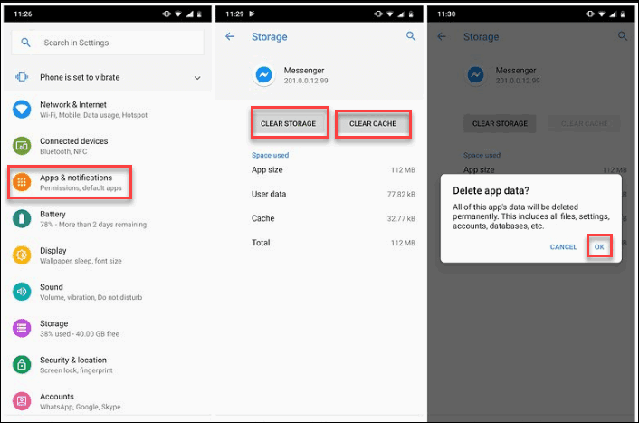Open Battery settings
Screen dimensions: 639x423
[x=108, y=218]
